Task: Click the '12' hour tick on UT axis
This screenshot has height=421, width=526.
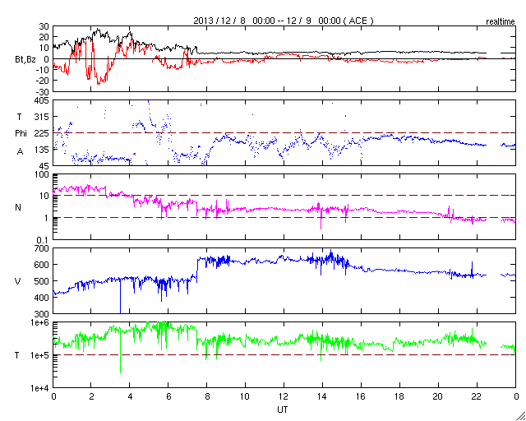Action: (284, 396)
